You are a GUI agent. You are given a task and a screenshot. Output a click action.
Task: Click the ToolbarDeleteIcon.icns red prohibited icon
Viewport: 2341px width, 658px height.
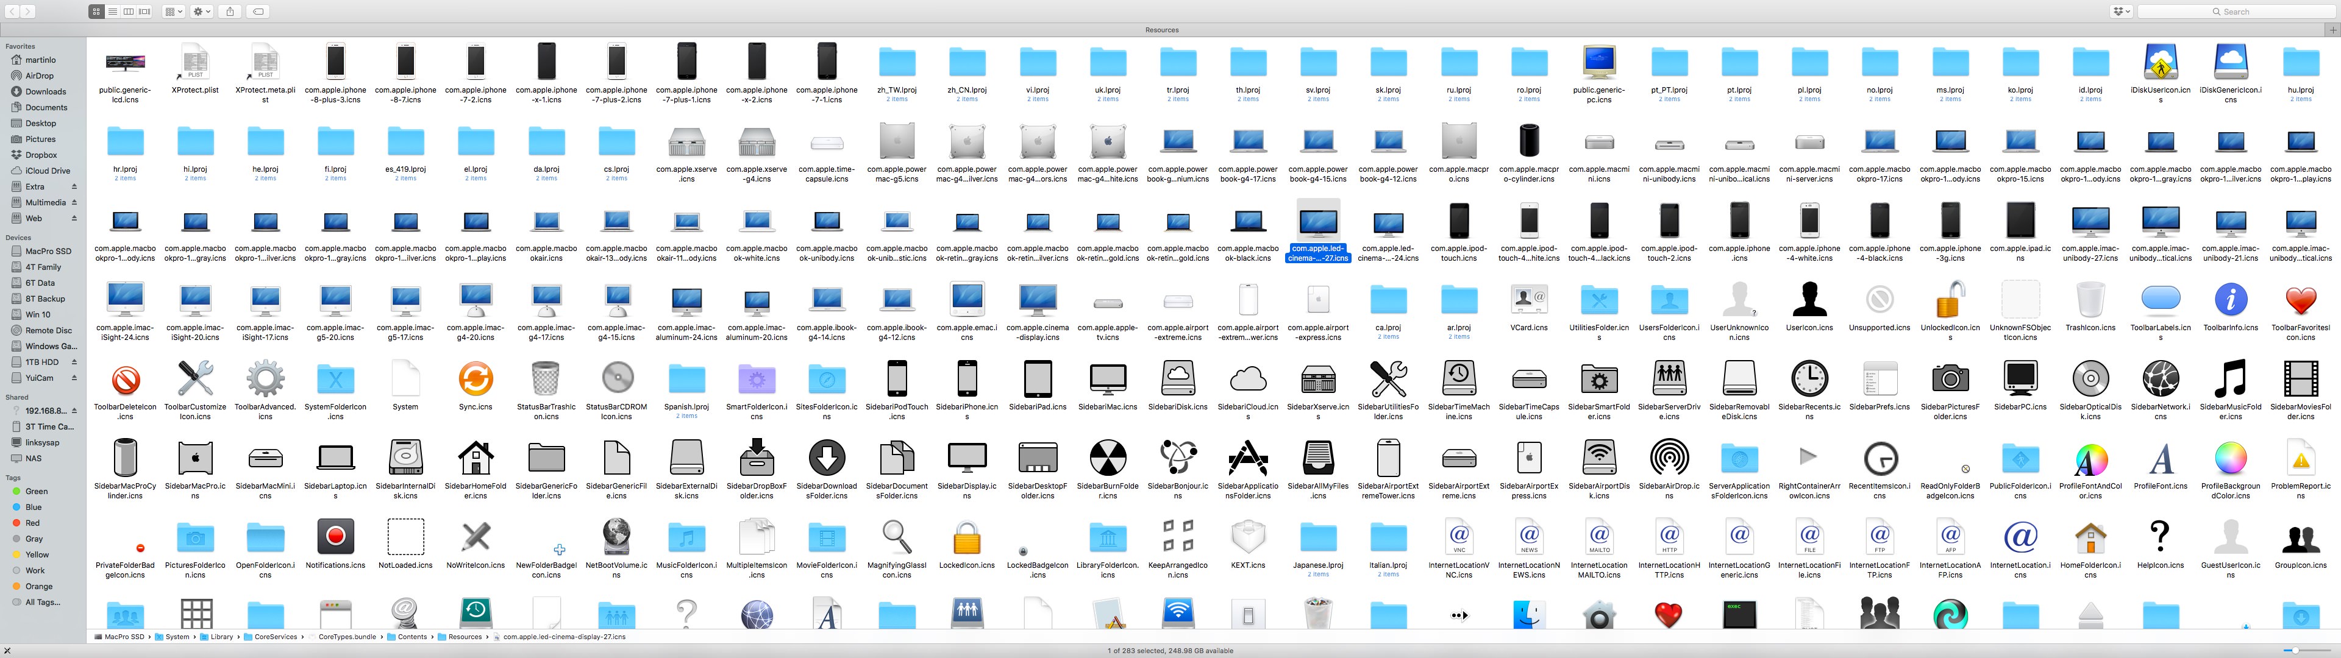[x=126, y=379]
